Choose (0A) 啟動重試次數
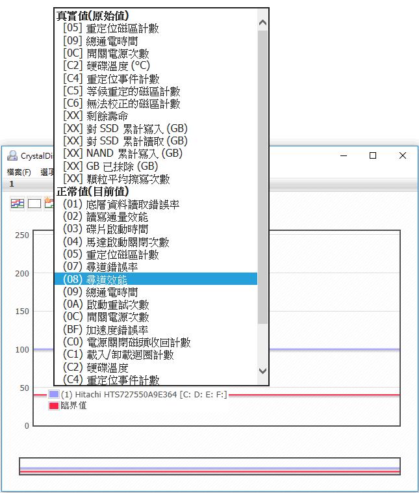 coord(156,304)
